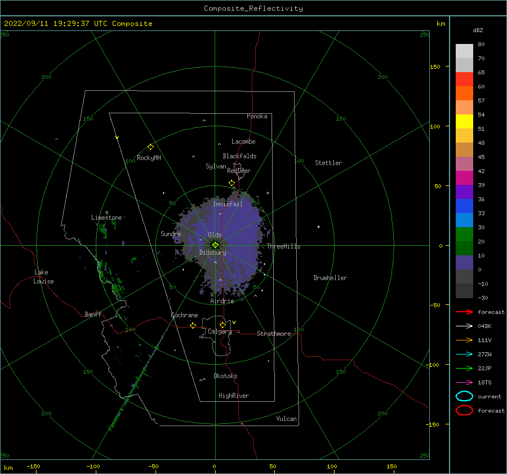The width and height of the screenshot is (507, 474).
Task: Click the ThreeHills label
Action: (283, 246)
